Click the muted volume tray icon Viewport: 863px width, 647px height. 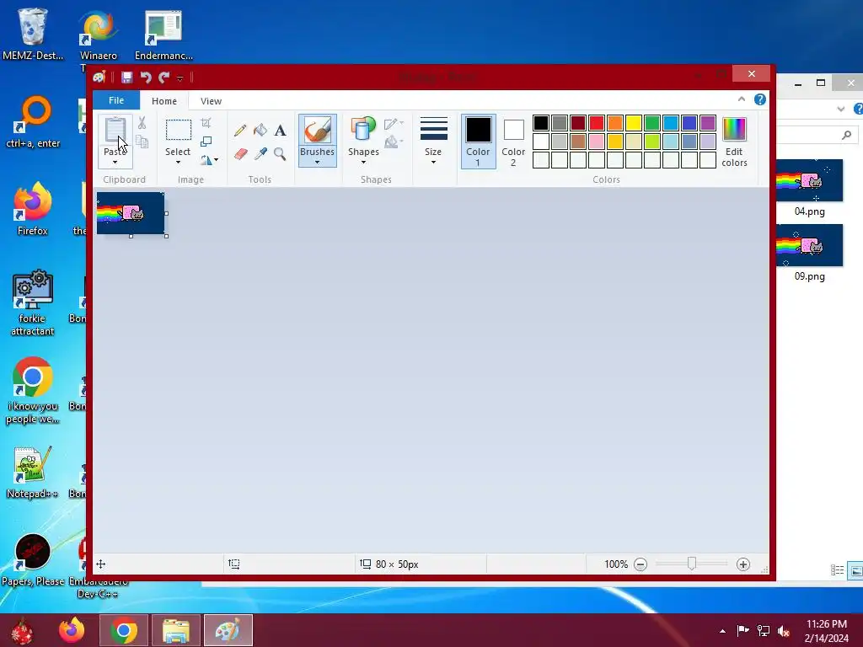(x=783, y=631)
